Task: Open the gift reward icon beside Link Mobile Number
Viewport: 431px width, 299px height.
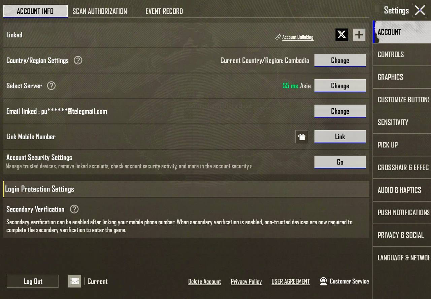Action: pyautogui.click(x=302, y=137)
